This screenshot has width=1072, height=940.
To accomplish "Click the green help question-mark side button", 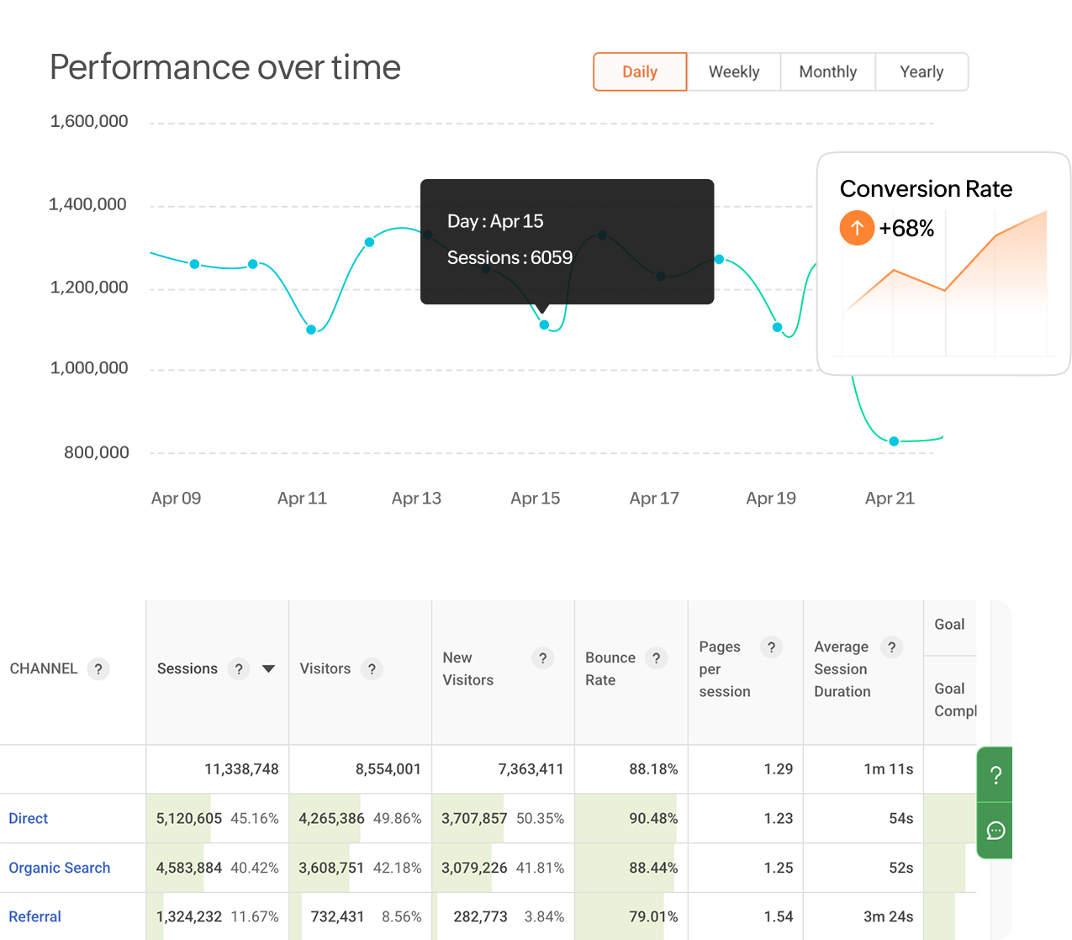I will [x=995, y=775].
